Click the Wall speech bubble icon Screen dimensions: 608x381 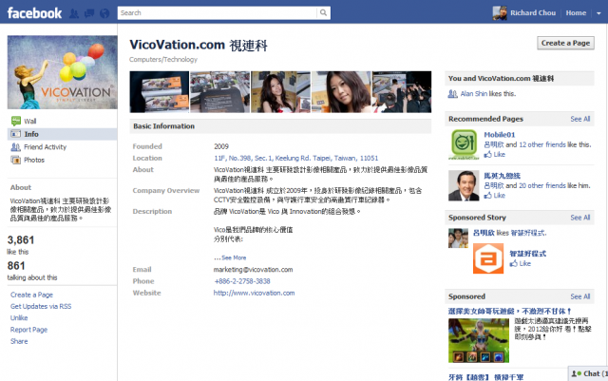16,121
